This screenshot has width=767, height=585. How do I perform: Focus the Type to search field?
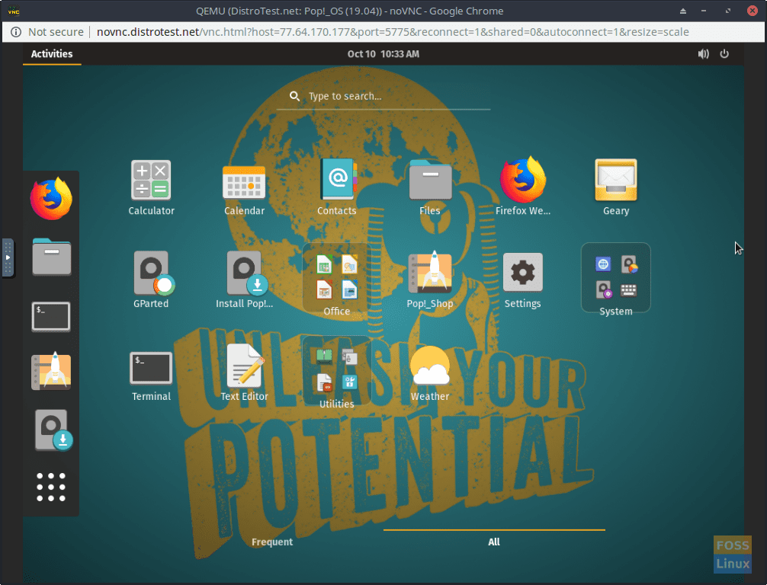click(383, 96)
